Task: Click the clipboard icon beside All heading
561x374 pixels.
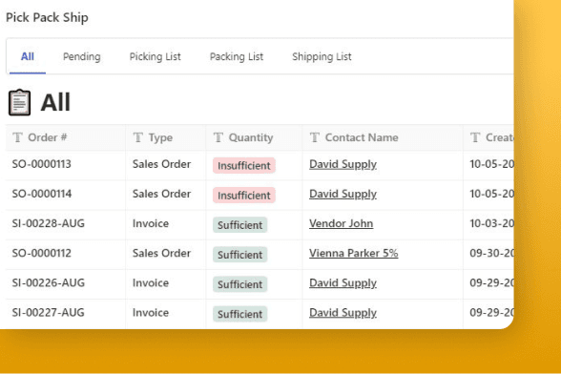Action: coord(20,102)
